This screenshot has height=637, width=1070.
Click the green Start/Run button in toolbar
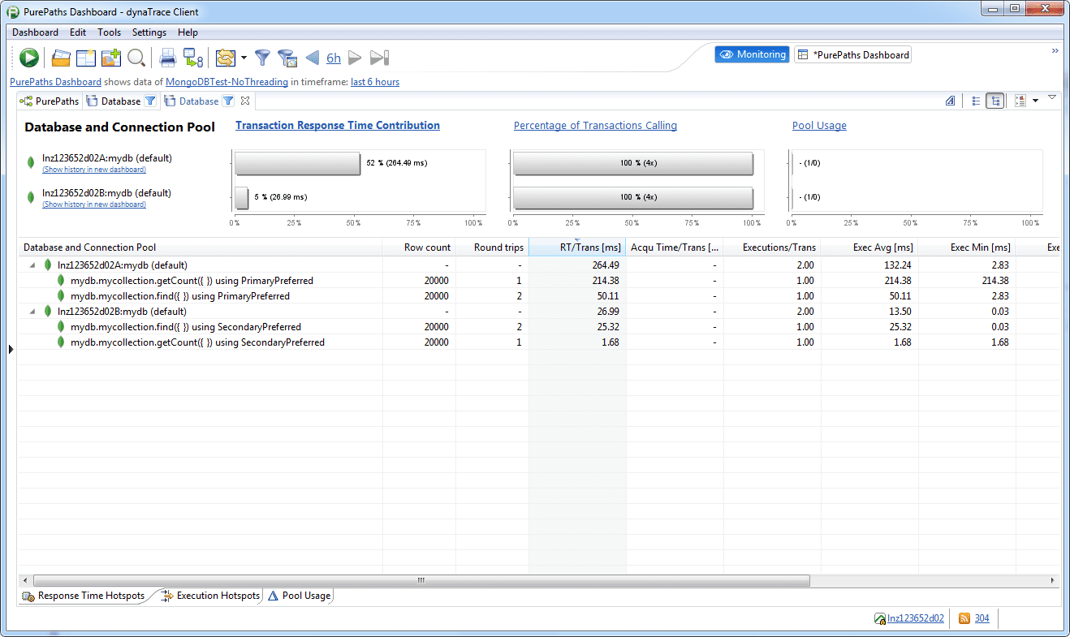pos(30,58)
